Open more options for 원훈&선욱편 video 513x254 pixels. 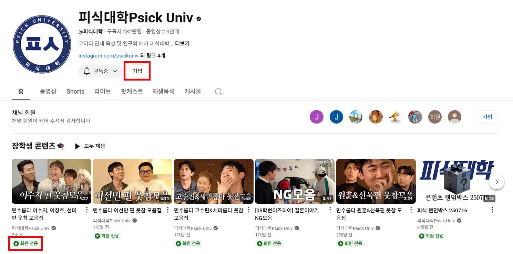(411, 210)
